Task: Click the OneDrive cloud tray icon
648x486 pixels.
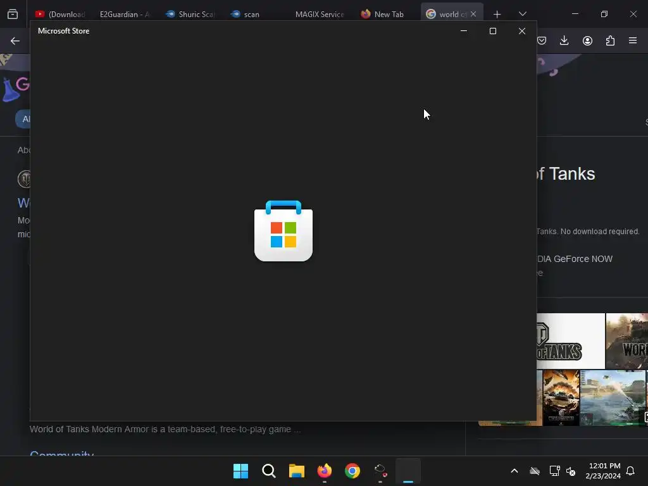Action: point(535,471)
